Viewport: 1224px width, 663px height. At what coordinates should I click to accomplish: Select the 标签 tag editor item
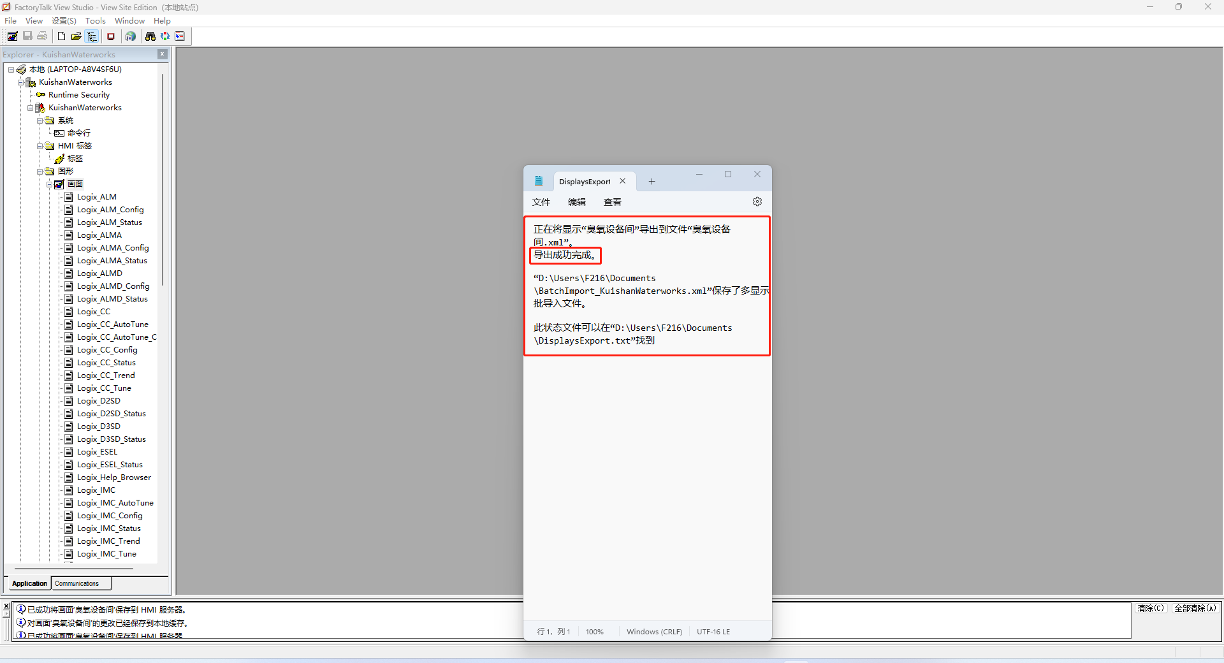pyautogui.click(x=75, y=159)
